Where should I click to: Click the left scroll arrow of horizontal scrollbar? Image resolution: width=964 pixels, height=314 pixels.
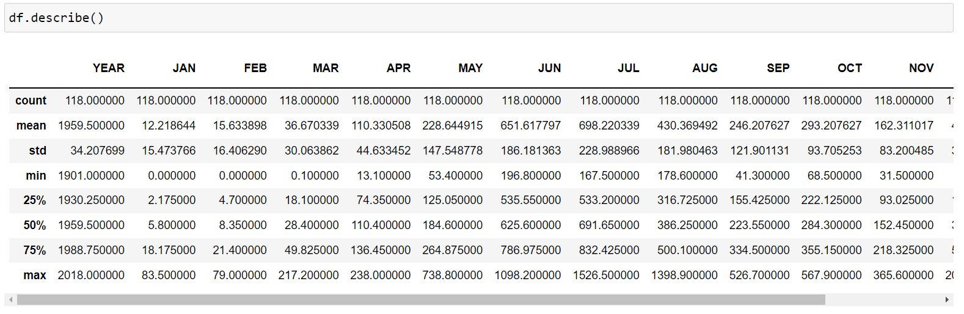tap(10, 300)
